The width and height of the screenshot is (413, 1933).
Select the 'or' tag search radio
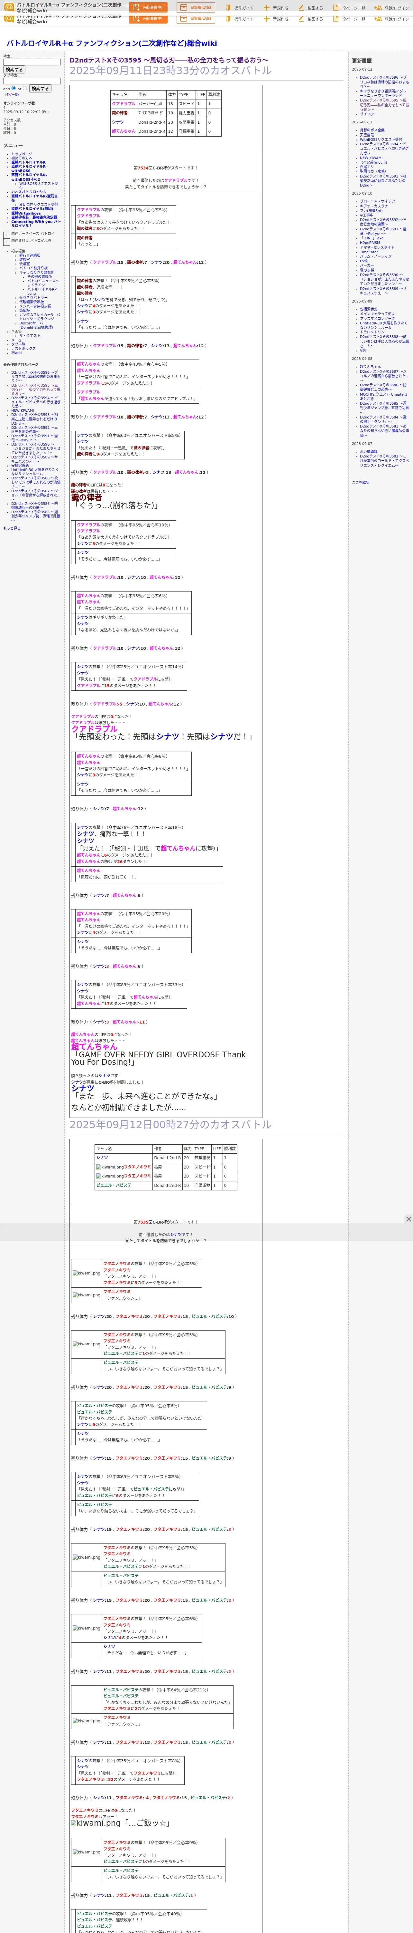pyautogui.click(x=25, y=89)
